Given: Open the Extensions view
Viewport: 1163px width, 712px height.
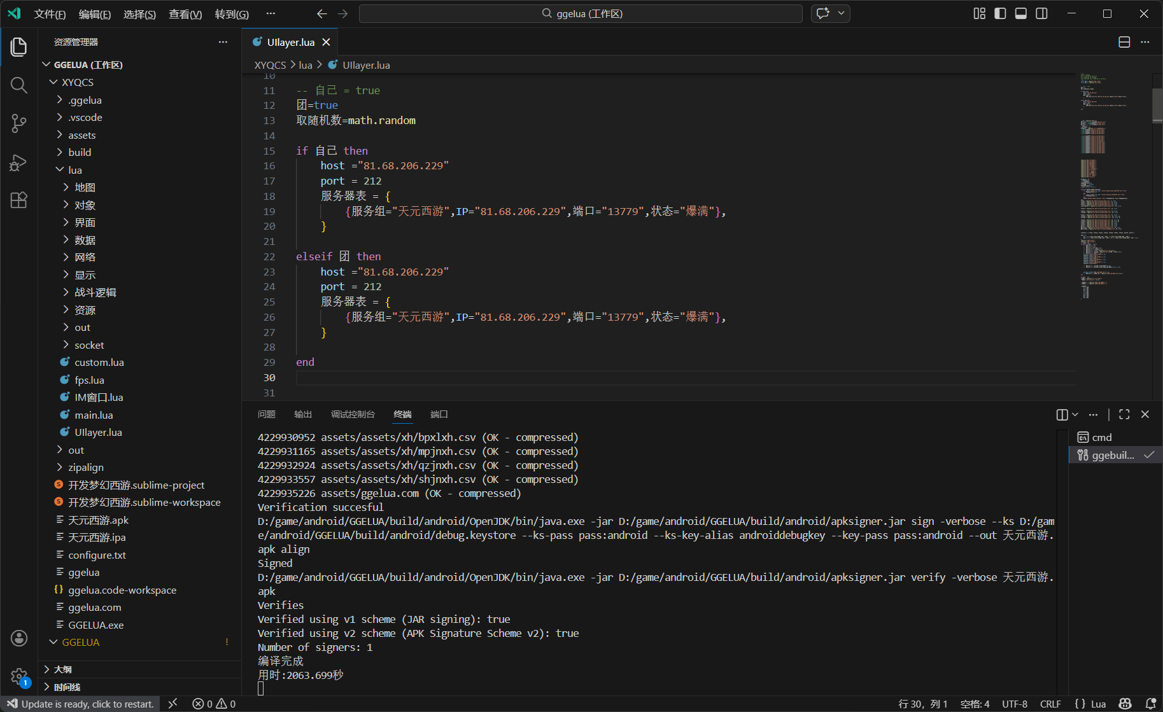Looking at the screenshot, I should pos(19,200).
